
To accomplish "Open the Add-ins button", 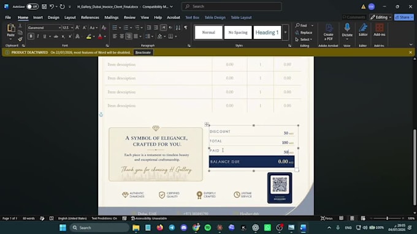I will [379, 30].
